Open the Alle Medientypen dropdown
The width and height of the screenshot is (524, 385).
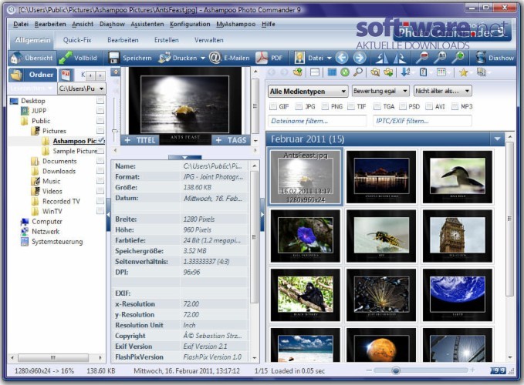click(x=308, y=91)
